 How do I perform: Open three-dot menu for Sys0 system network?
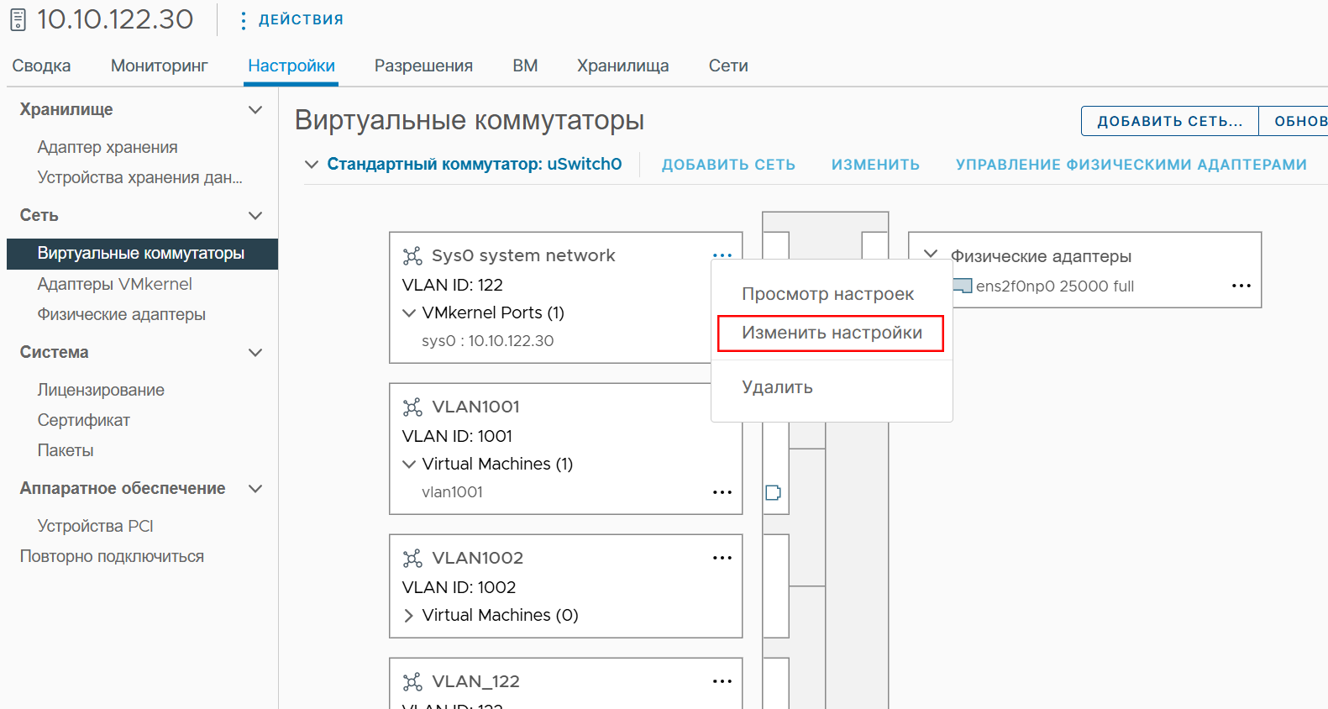coord(722,255)
